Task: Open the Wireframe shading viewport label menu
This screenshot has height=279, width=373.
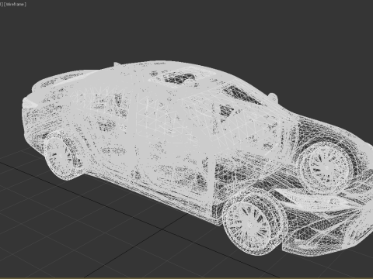Action: click(x=15, y=5)
